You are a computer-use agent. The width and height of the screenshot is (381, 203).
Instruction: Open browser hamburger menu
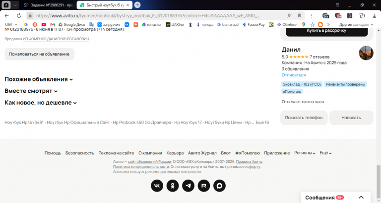coord(337,5)
